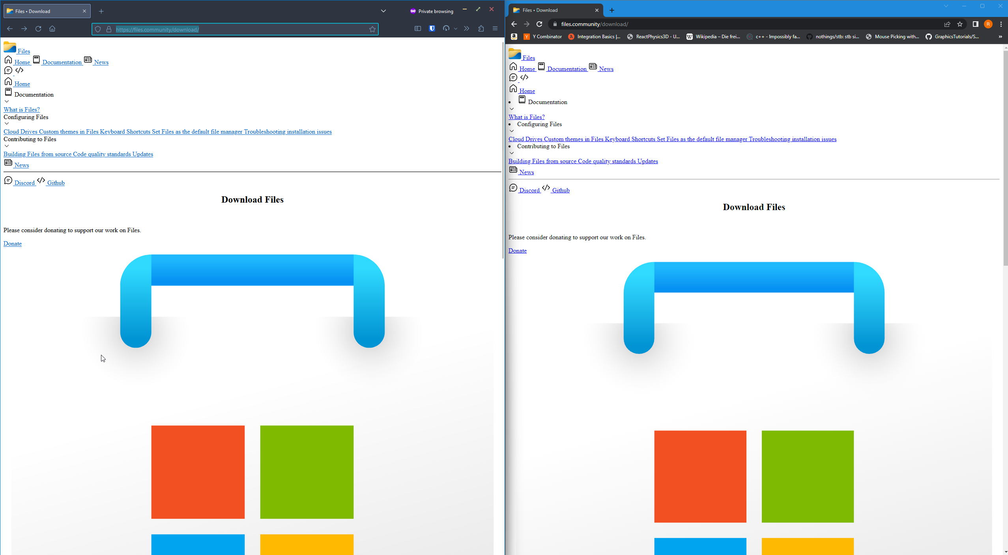Reload the page in Firefox
The height and width of the screenshot is (555, 1008).
[38, 29]
